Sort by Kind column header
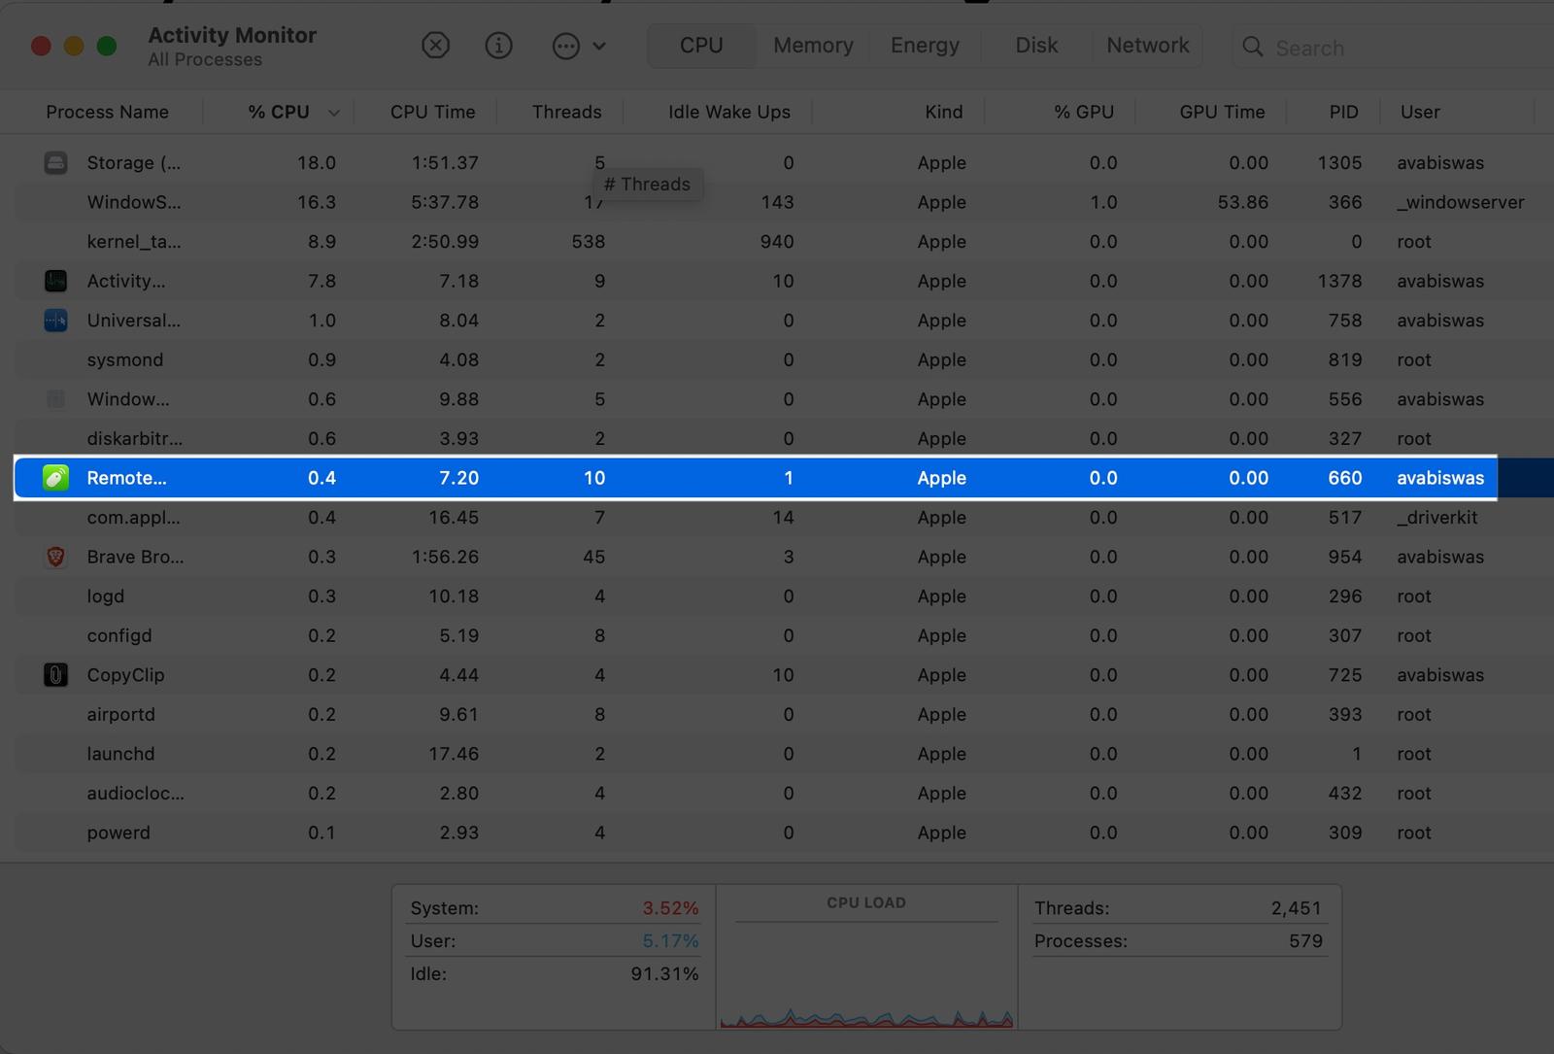Screen dimensions: 1554x1054 point(944,112)
